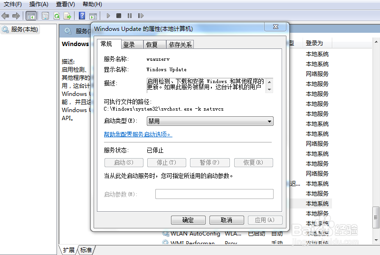Click the 已停止 service status text
This screenshot has height=255, width=380.
155,150
